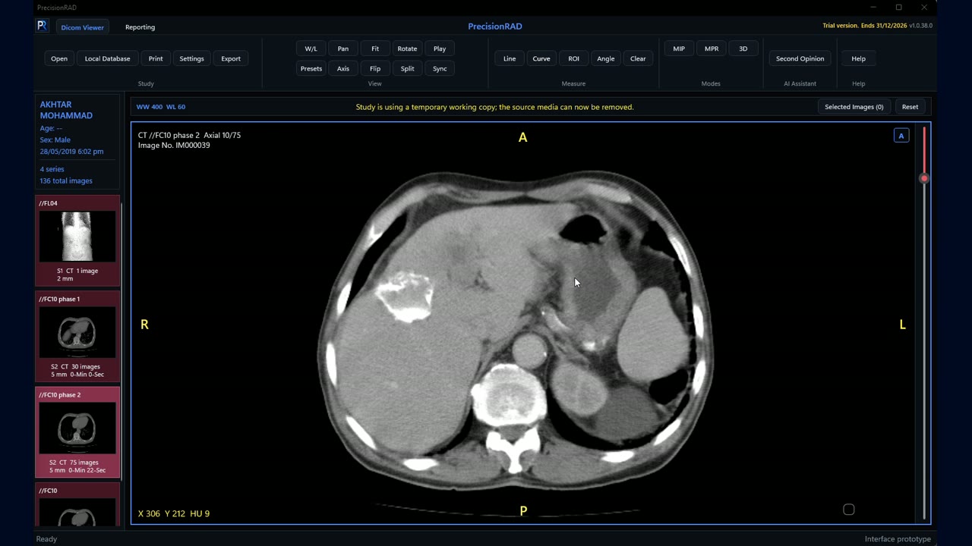Screen dimensions: 972x546
Task: Click the PrecisionRAD PR logo icon
Action: click(x=42, y=26)
